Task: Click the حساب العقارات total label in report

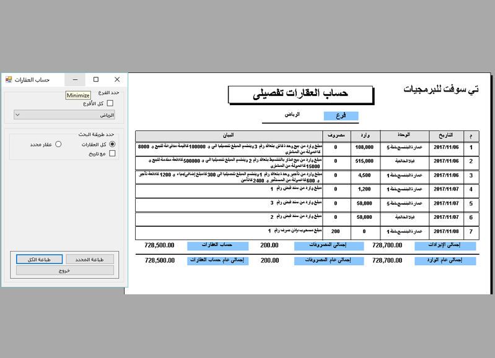Action: tap(217, 245)
